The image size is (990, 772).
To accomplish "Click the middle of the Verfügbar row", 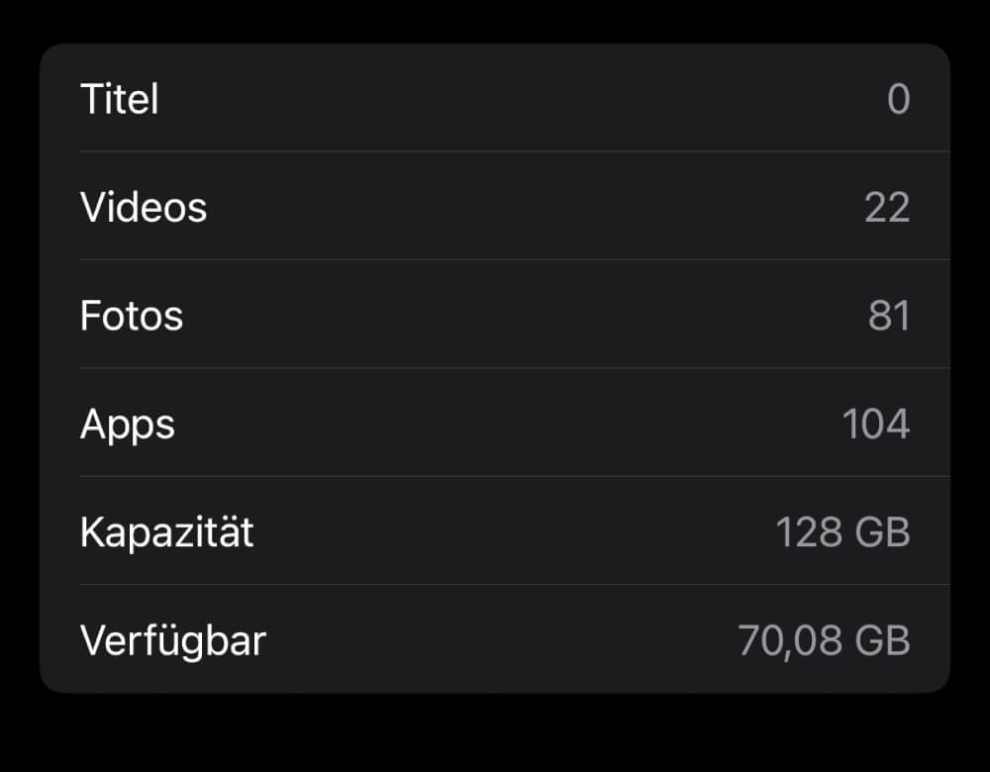I will (x=495, y=638).
